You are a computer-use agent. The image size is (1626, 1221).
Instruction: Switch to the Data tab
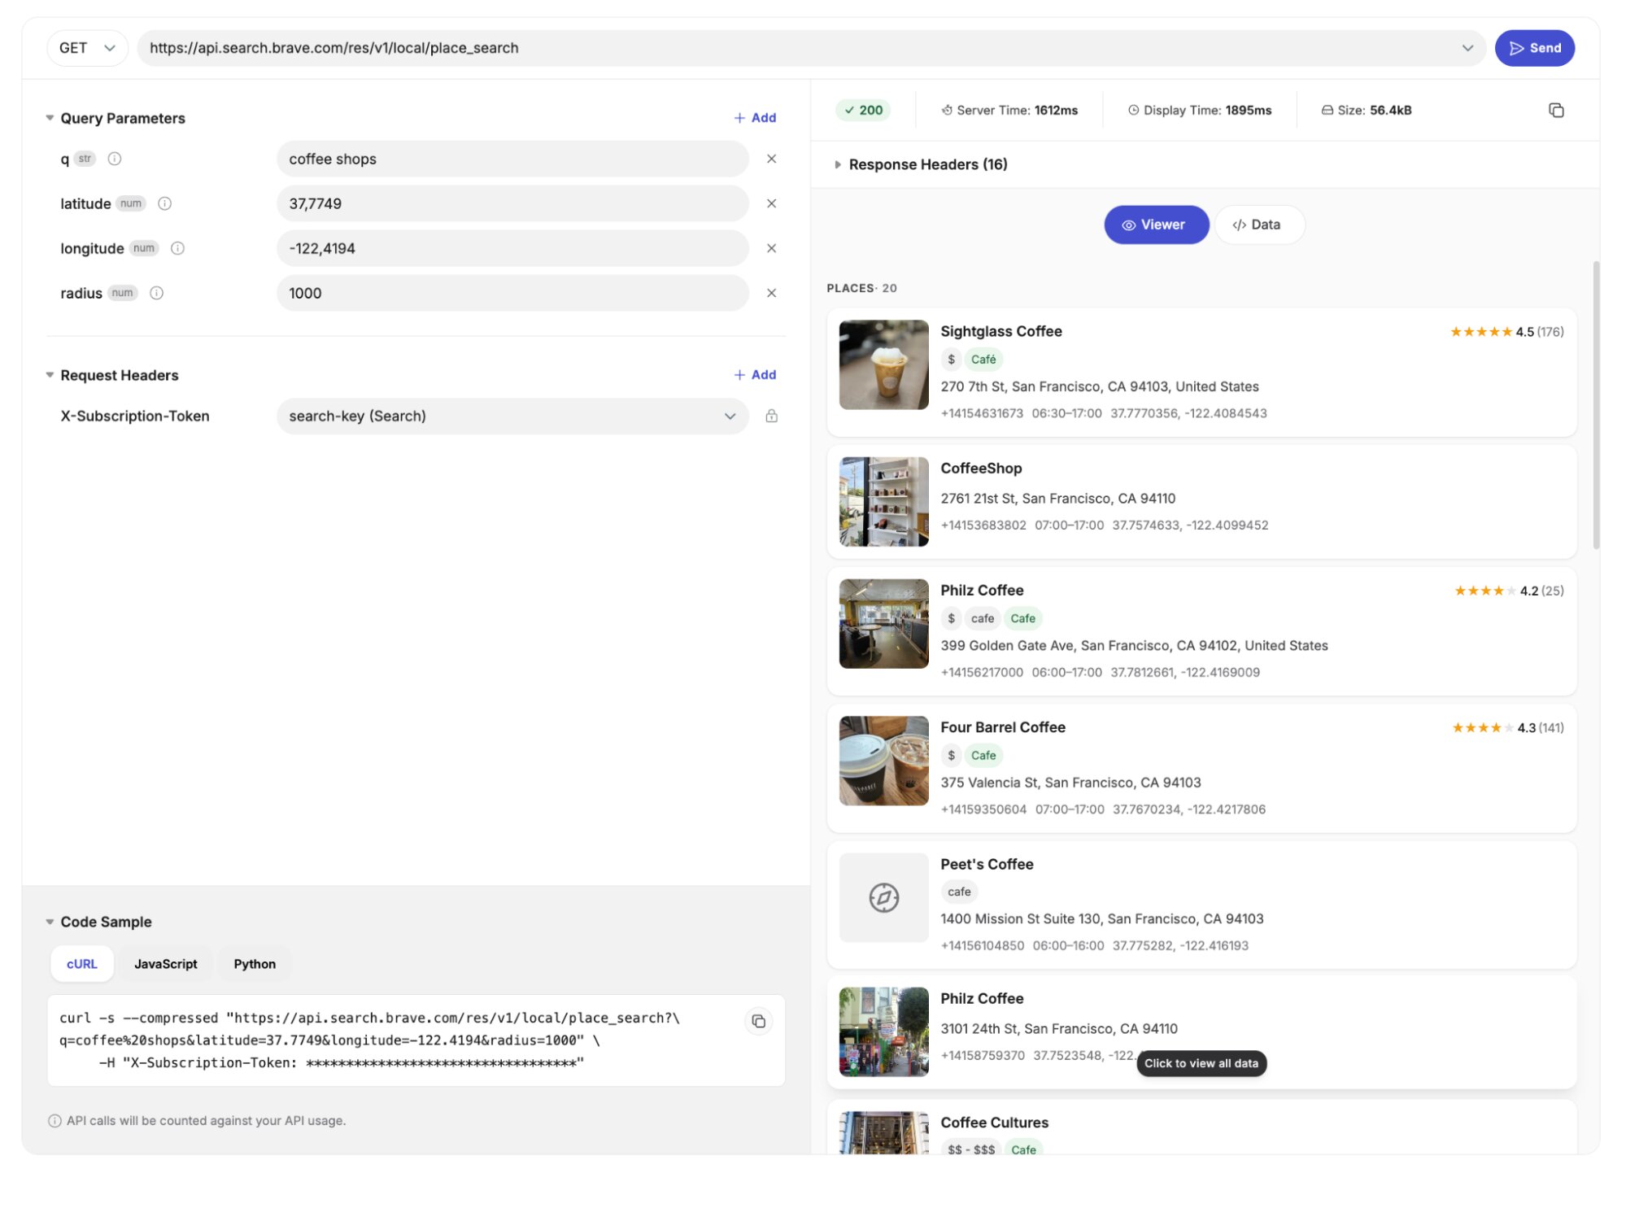click(1258, 225)
